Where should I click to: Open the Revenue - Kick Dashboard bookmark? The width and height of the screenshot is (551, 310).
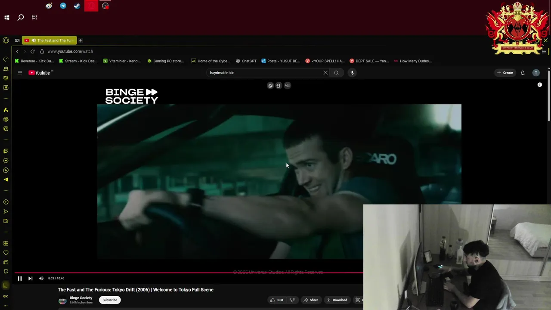[34, 61]
